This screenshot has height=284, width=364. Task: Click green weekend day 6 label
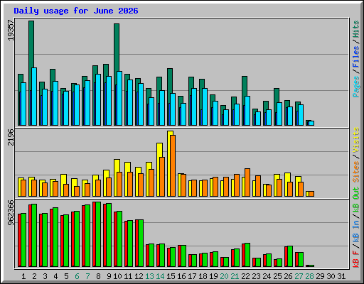(77, 276)
